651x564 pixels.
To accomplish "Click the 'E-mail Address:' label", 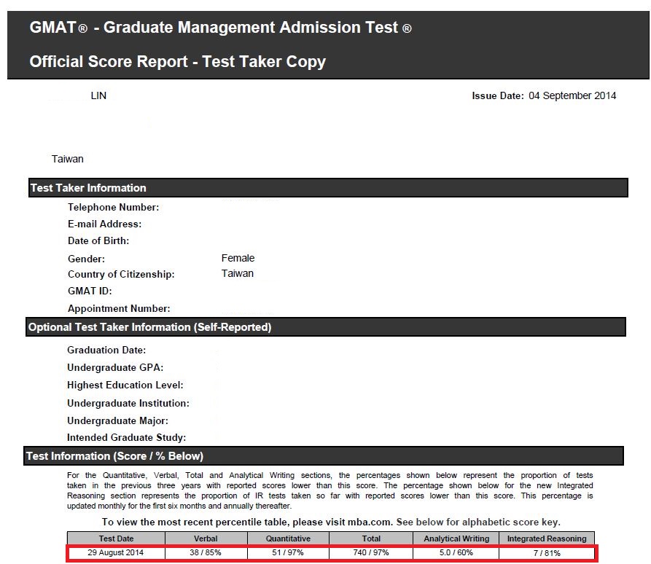I will pyautogui.click(x=105, y=224).
